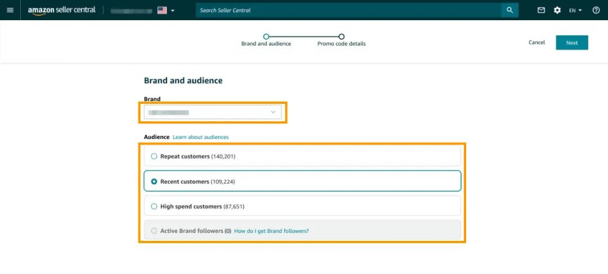Open the mail messages icon

(541, 10)
